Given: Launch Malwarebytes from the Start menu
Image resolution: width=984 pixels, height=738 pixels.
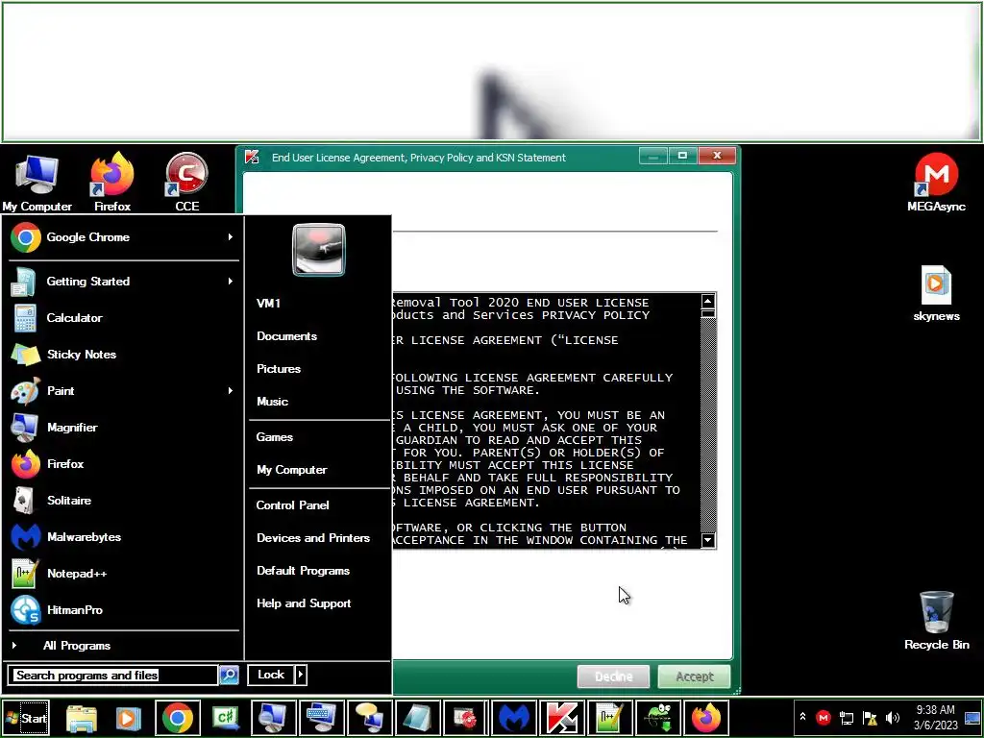Looking at the screenshot, I should coord(122,536).
